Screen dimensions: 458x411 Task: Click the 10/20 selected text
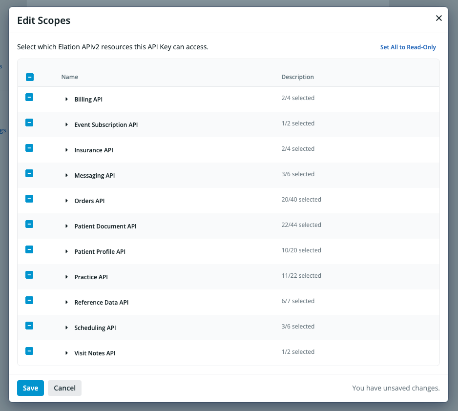coord(301,250)
